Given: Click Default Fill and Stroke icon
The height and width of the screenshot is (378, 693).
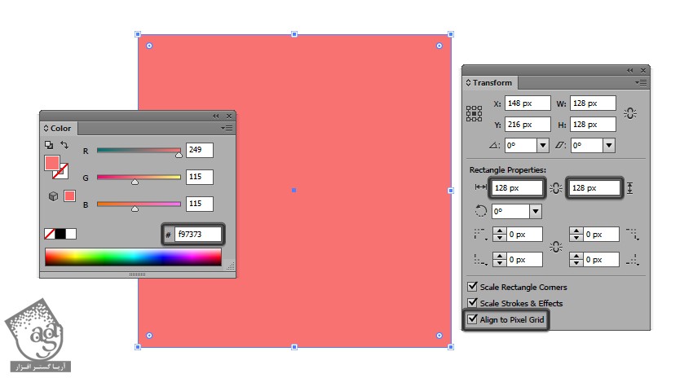Looking at the screenshot, I should pos(49,145).
